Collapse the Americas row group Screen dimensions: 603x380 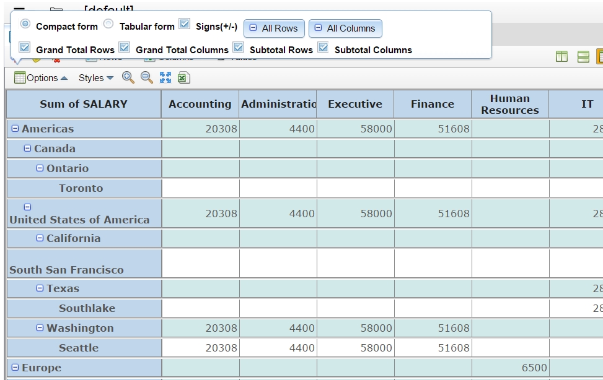(x=15, y=129)
